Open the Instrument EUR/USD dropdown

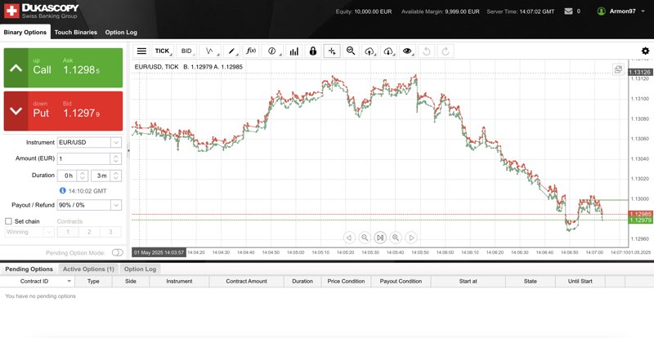click(89, 143)
